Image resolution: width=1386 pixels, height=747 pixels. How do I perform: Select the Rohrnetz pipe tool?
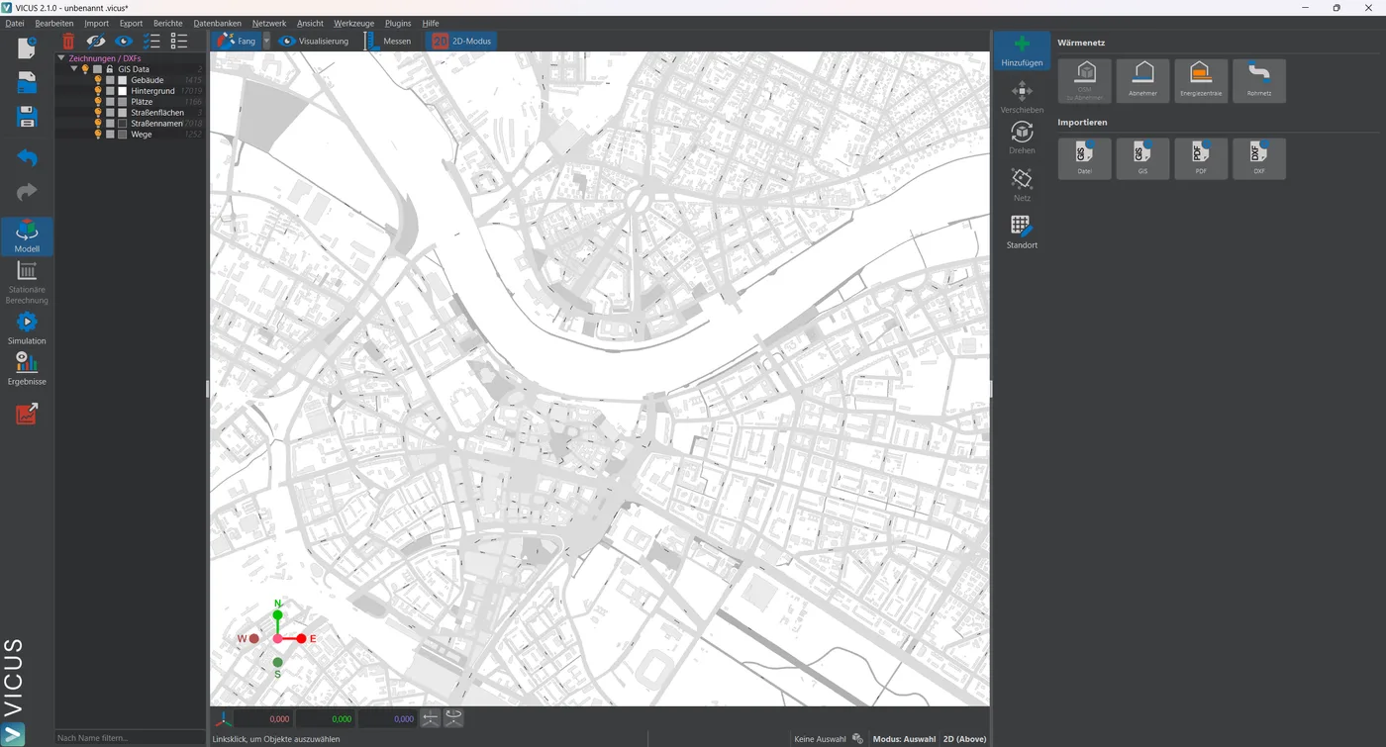click(1259, 80)
